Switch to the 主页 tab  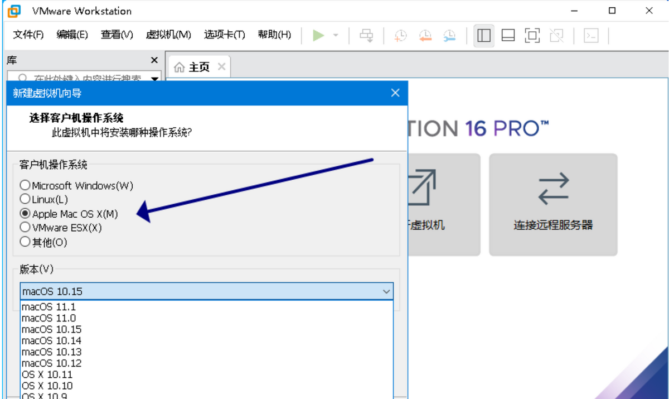tap(199, 68)
